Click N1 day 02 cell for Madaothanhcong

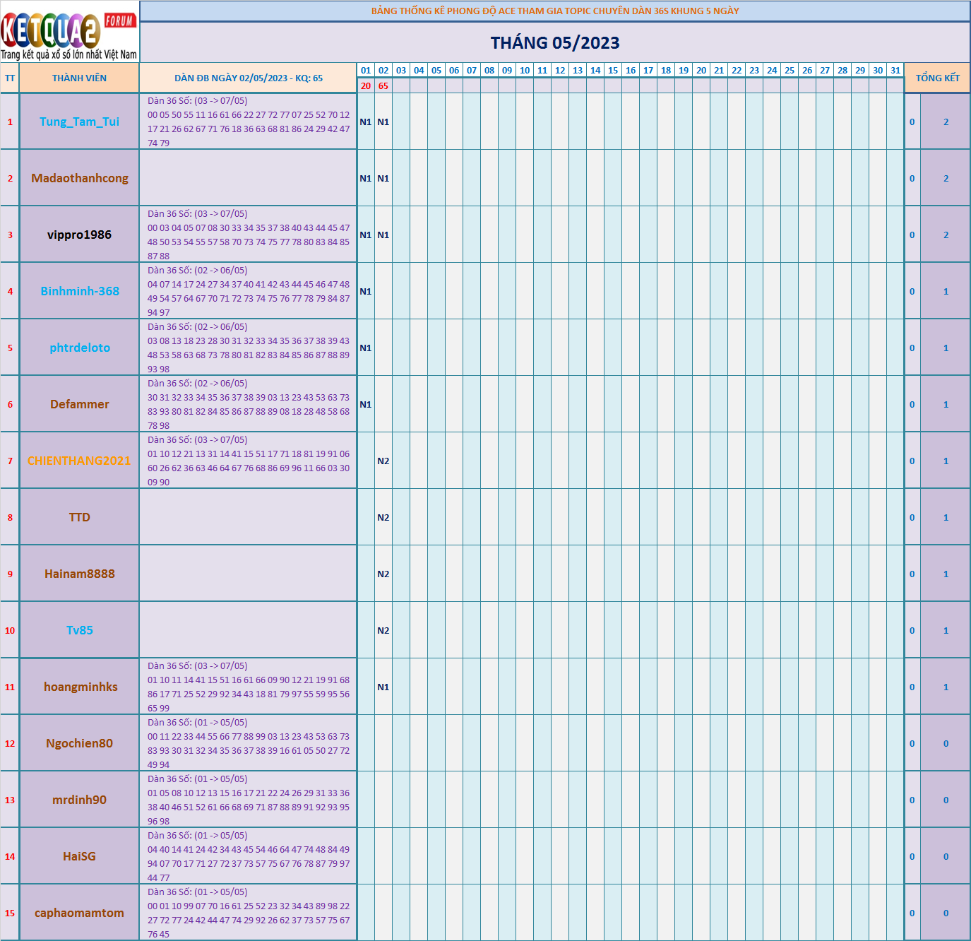(383, 178)
